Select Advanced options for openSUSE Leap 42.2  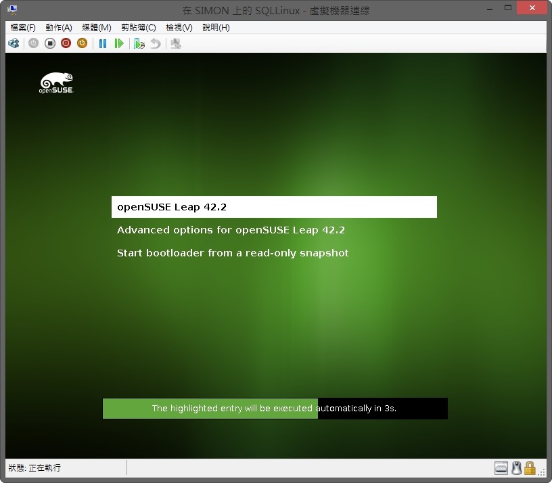click(x=231, y=230)
